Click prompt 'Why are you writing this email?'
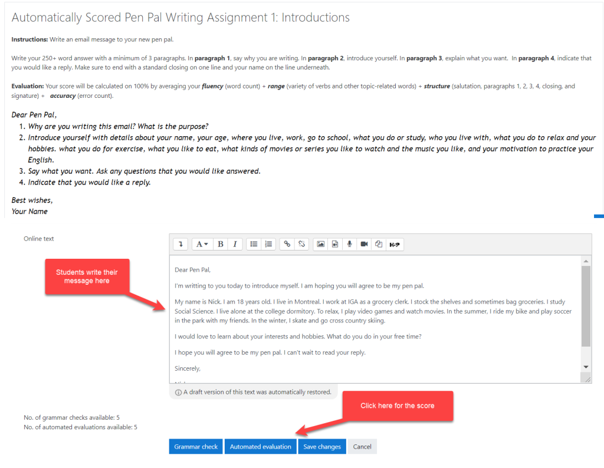This screenshot has height=468, width=604. point(118,126)
